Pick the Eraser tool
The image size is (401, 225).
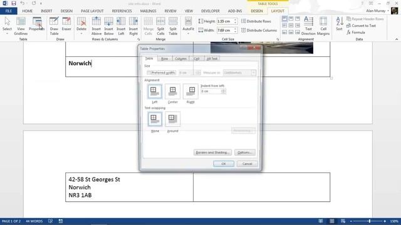click(x=66, y=24)
